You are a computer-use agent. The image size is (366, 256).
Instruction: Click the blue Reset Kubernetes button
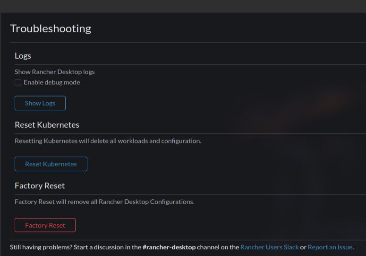(51, 164)
